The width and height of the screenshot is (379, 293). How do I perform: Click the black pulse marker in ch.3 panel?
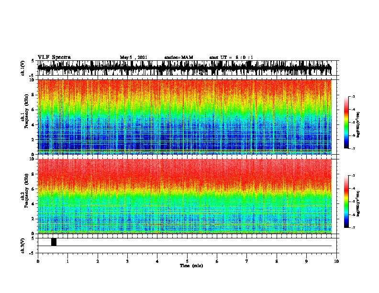pos(54,242)
